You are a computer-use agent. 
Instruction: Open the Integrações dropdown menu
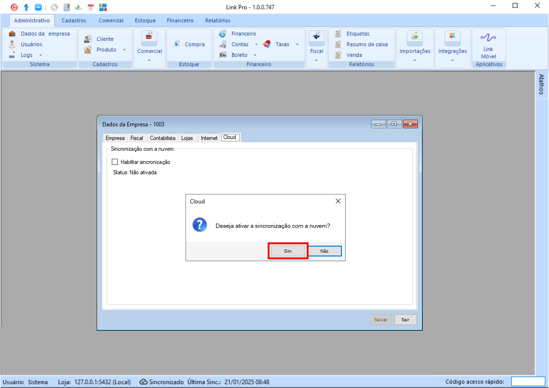point(453,60)
